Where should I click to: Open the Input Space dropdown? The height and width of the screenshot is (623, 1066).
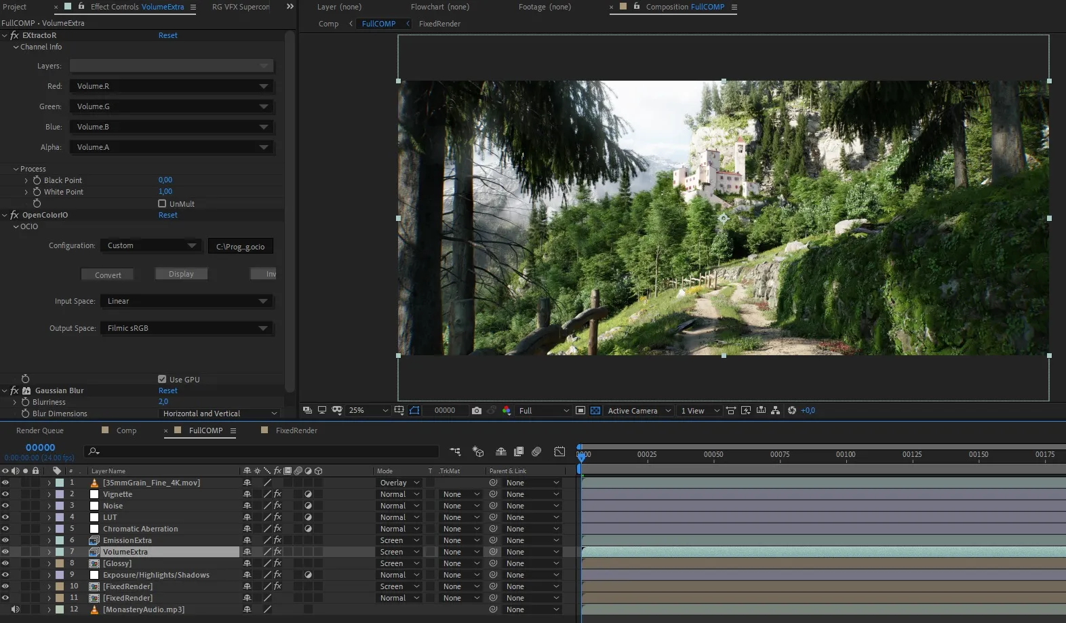(187, 301)
